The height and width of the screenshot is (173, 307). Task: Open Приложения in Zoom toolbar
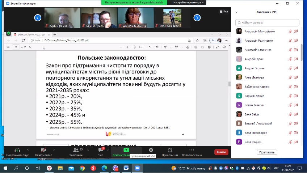(170, 152)
